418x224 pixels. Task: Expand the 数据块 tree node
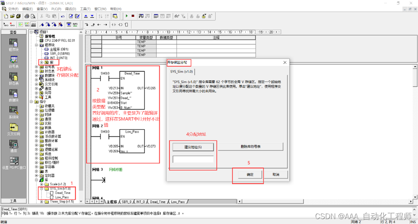click(37, 76)
